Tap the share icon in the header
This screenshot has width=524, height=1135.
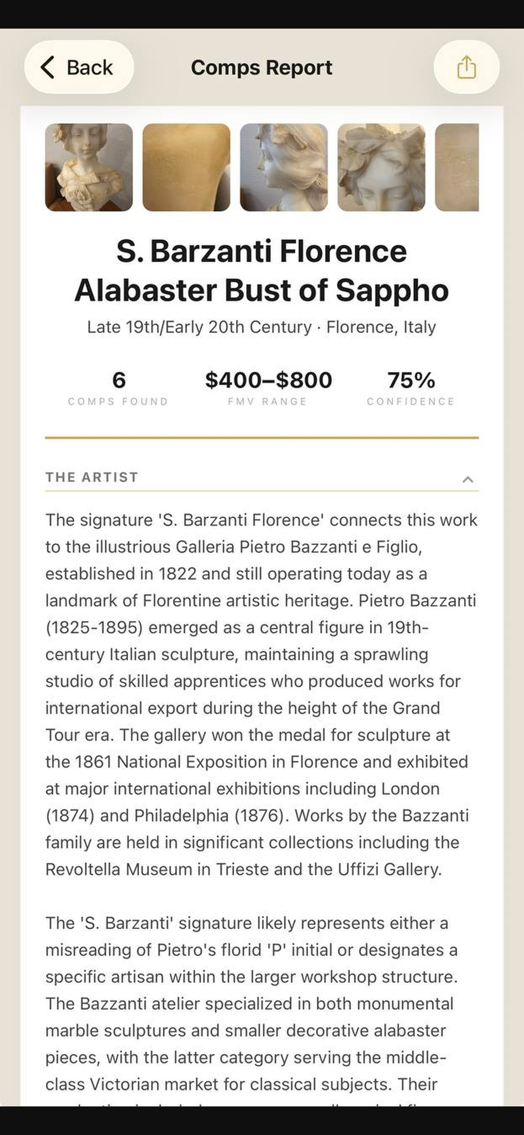(466, 67)
